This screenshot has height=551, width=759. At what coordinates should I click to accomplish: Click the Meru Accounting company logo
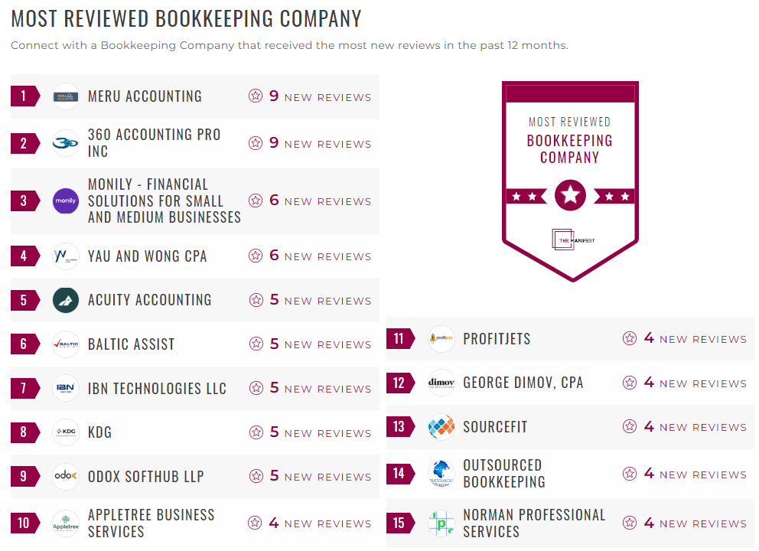[x=65, y=96]
